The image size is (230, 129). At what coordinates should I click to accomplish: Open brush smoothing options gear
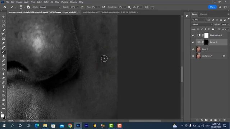point(129,7)
